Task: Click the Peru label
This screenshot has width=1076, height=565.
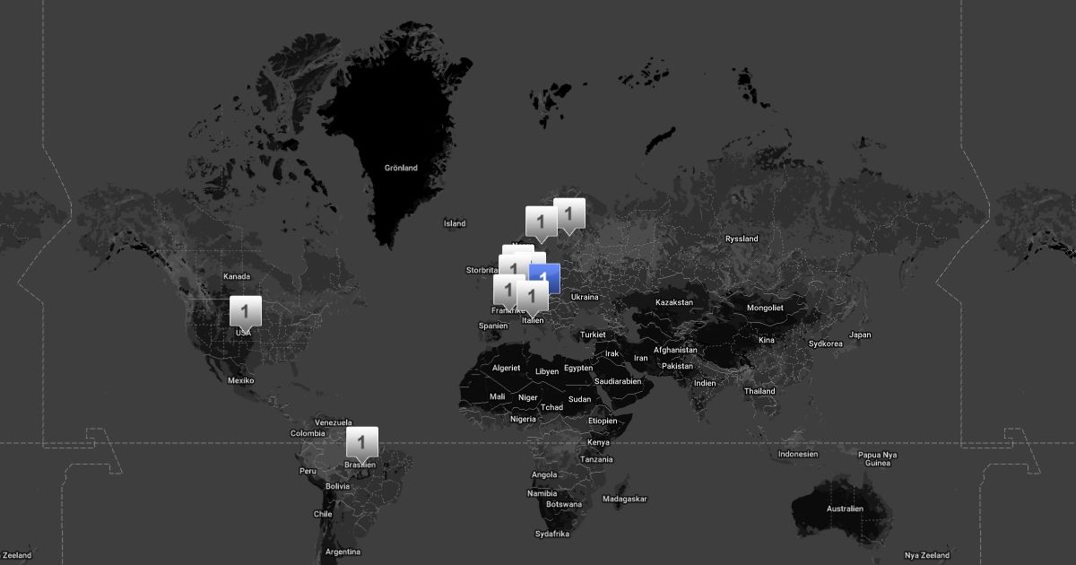Action: 308,471
